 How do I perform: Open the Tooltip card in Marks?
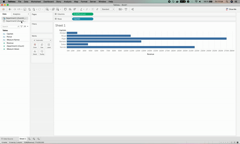42,53
